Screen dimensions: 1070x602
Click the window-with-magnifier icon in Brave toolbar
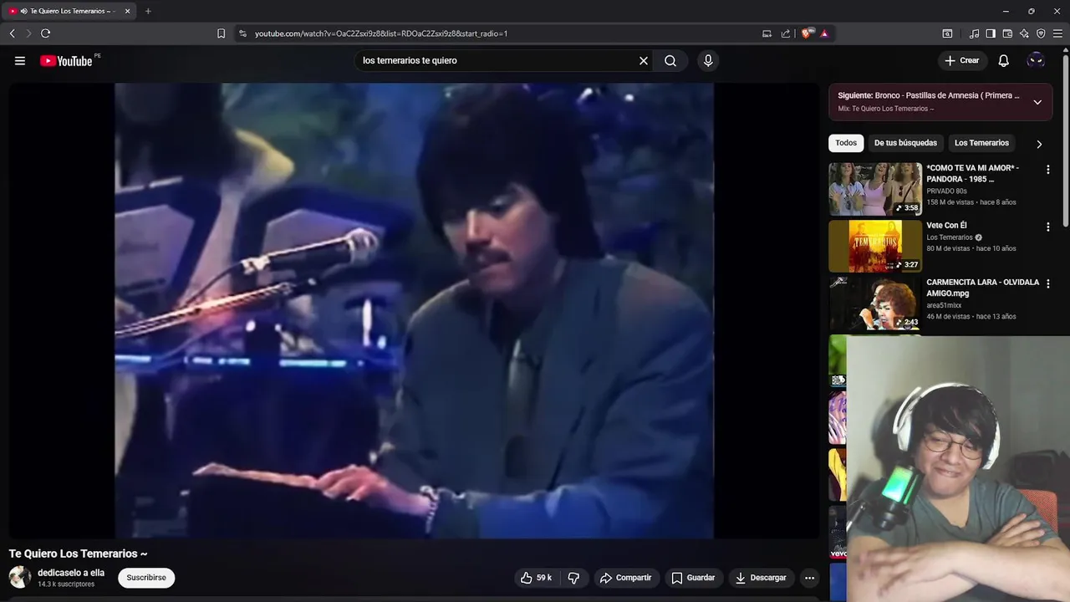tap(947, 33)
